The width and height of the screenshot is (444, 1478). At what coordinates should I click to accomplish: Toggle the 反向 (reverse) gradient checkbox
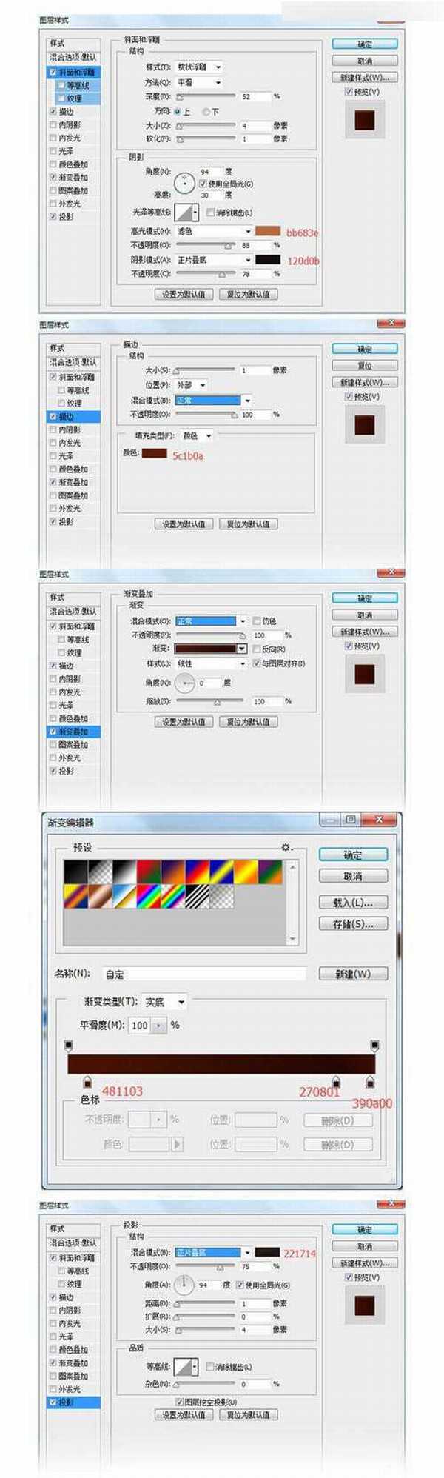[256, 649]
